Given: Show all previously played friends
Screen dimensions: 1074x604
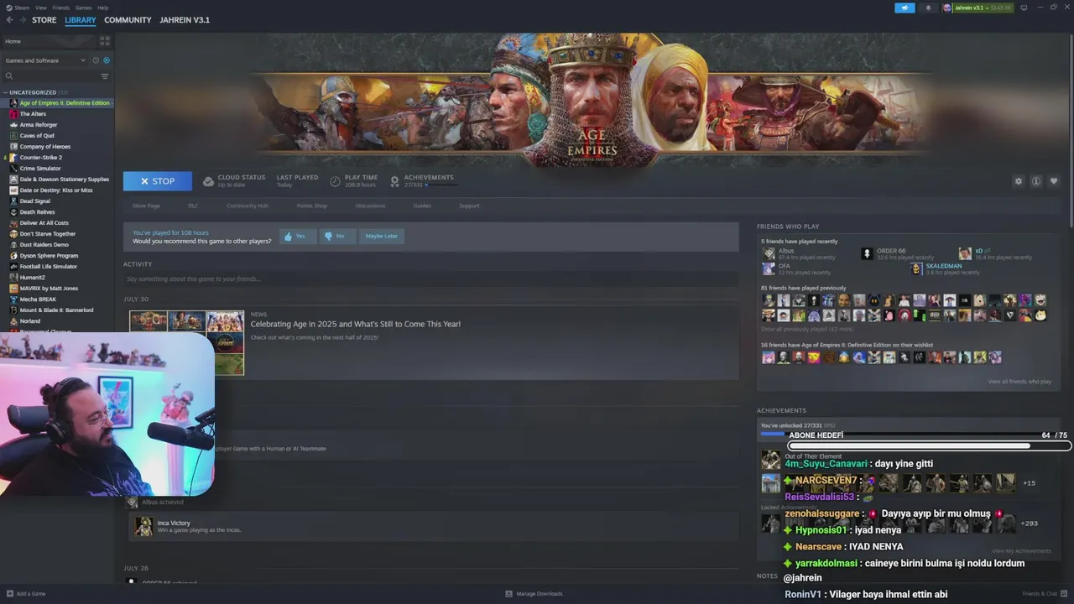Looking at the screenshot, I should point(807,329).
